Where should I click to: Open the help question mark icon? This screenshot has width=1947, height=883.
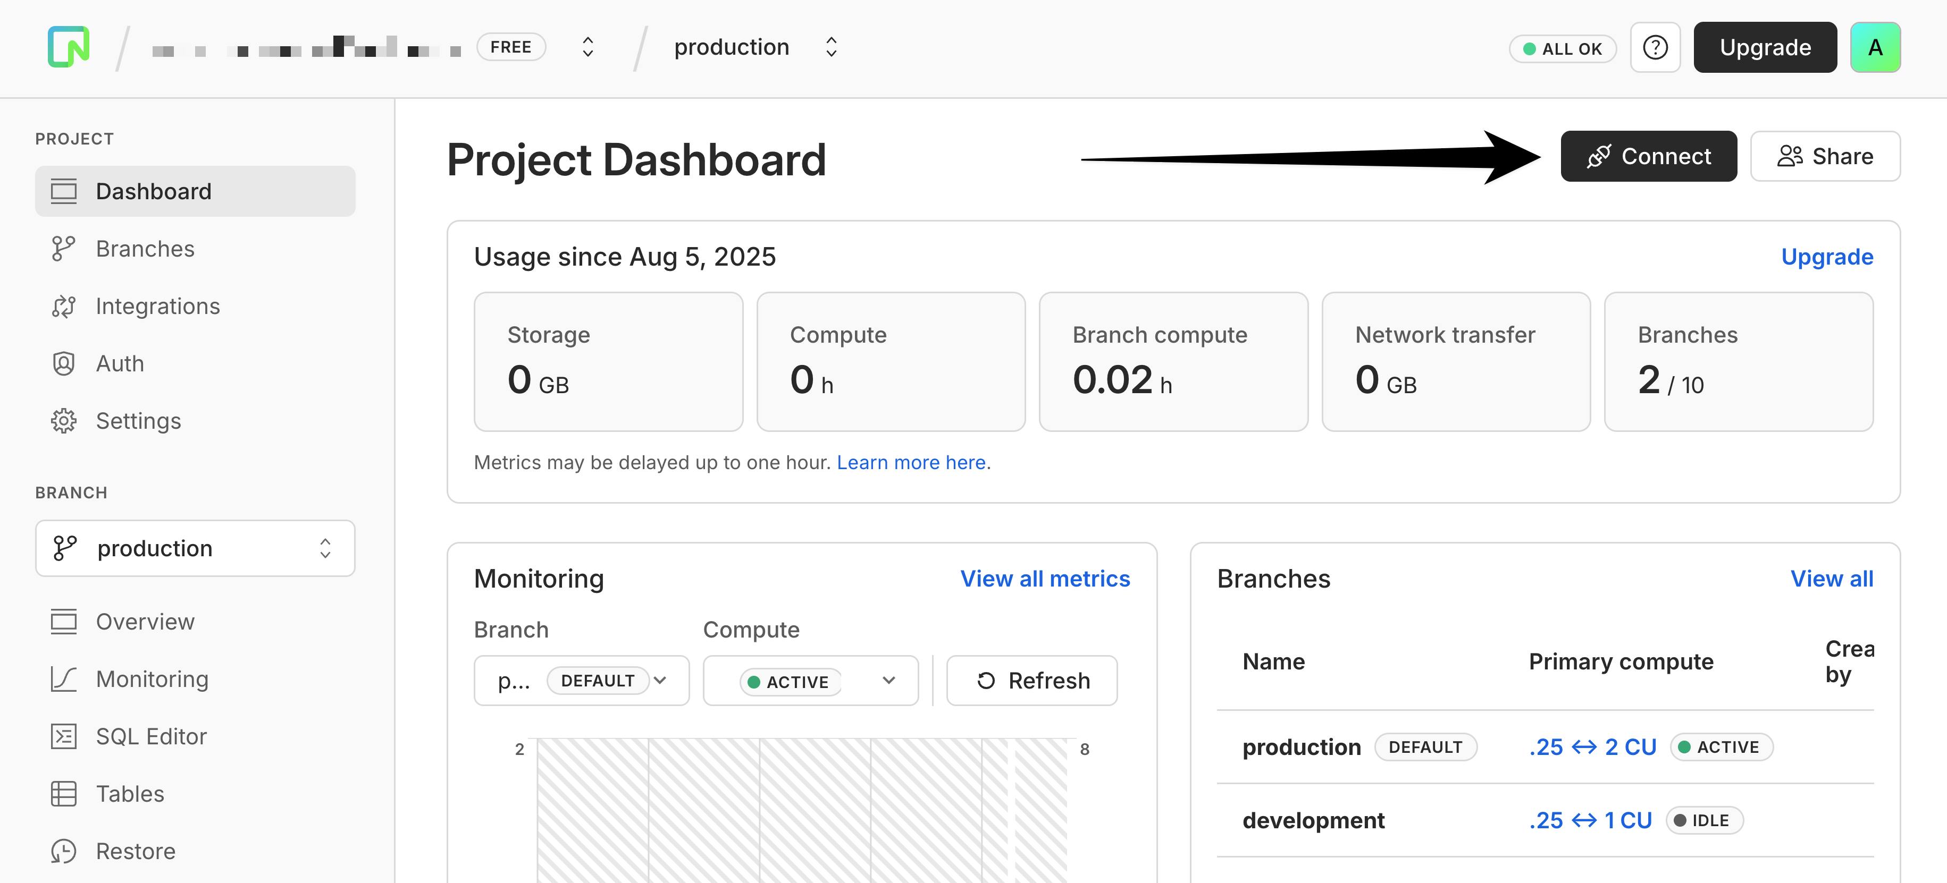[1655, 48]
